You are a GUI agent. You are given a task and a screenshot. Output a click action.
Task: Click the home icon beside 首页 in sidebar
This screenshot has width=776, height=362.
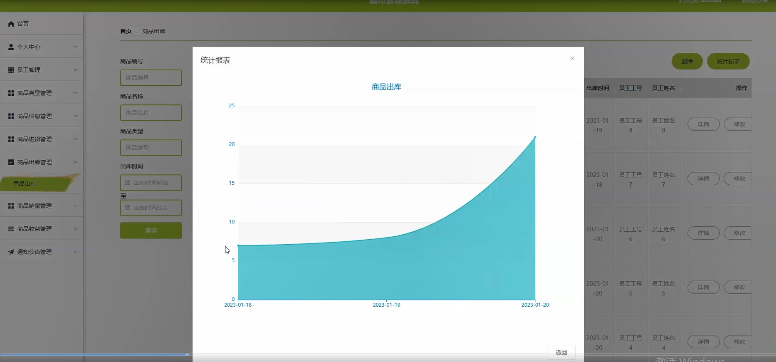click(11, 24)
